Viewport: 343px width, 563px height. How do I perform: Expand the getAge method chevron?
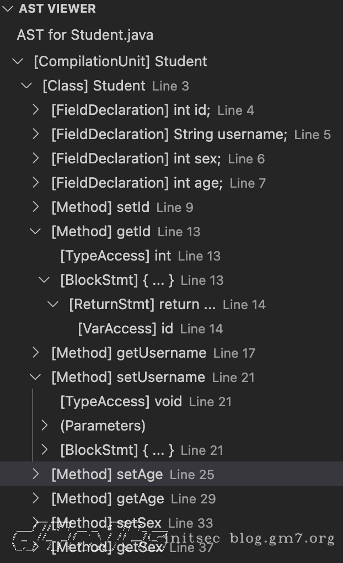(36, 498)
